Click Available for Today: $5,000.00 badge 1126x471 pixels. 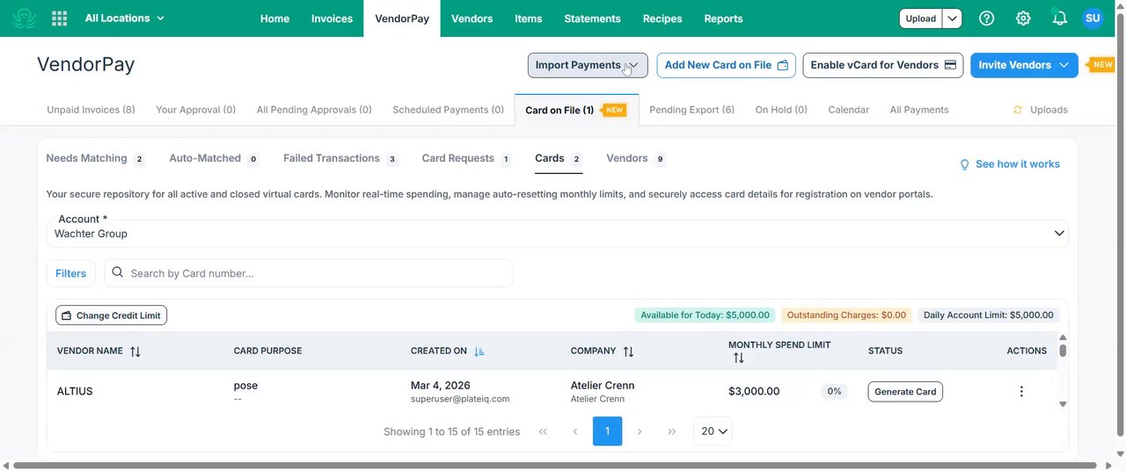point(705,315)
